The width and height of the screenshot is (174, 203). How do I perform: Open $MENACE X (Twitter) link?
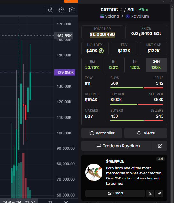coord(150,193)
